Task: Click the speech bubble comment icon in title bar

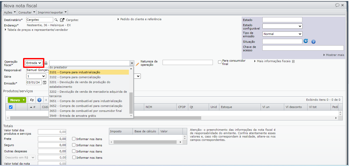Action: click(337, 5)
